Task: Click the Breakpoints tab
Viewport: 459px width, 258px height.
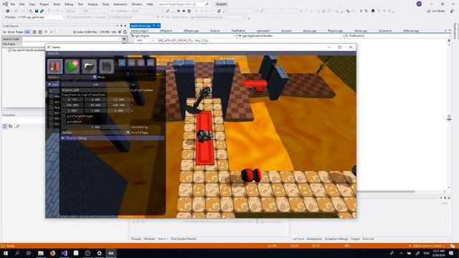Action: point(314,239)
